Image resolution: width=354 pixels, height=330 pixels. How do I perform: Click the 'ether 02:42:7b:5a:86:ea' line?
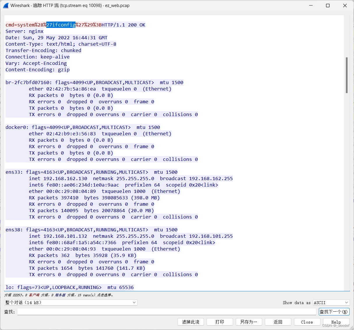[100, 89]
